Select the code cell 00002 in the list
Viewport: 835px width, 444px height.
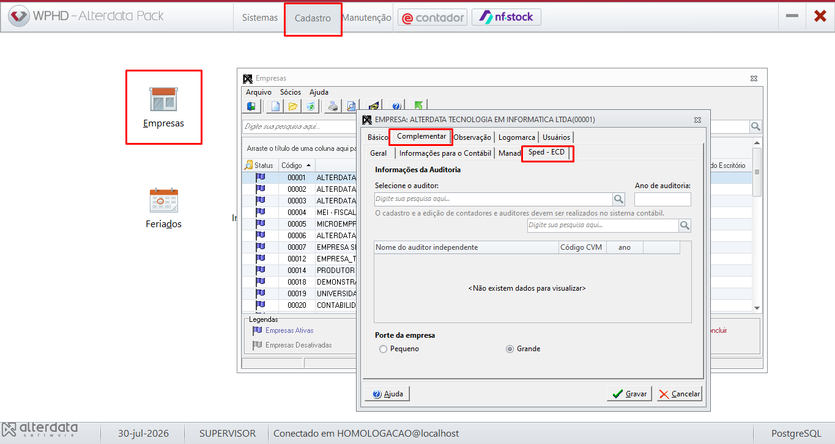[x=297, y=189]
